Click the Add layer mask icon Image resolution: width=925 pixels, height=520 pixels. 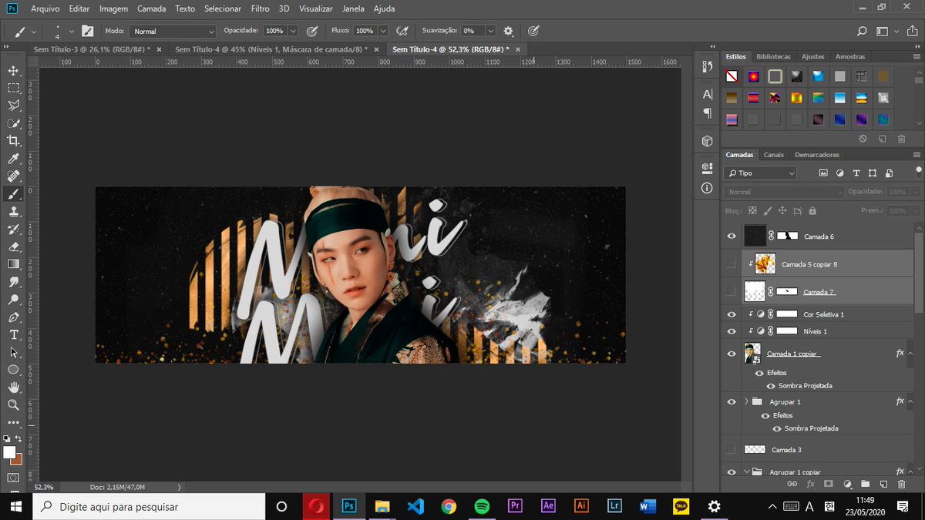point(829,484)
